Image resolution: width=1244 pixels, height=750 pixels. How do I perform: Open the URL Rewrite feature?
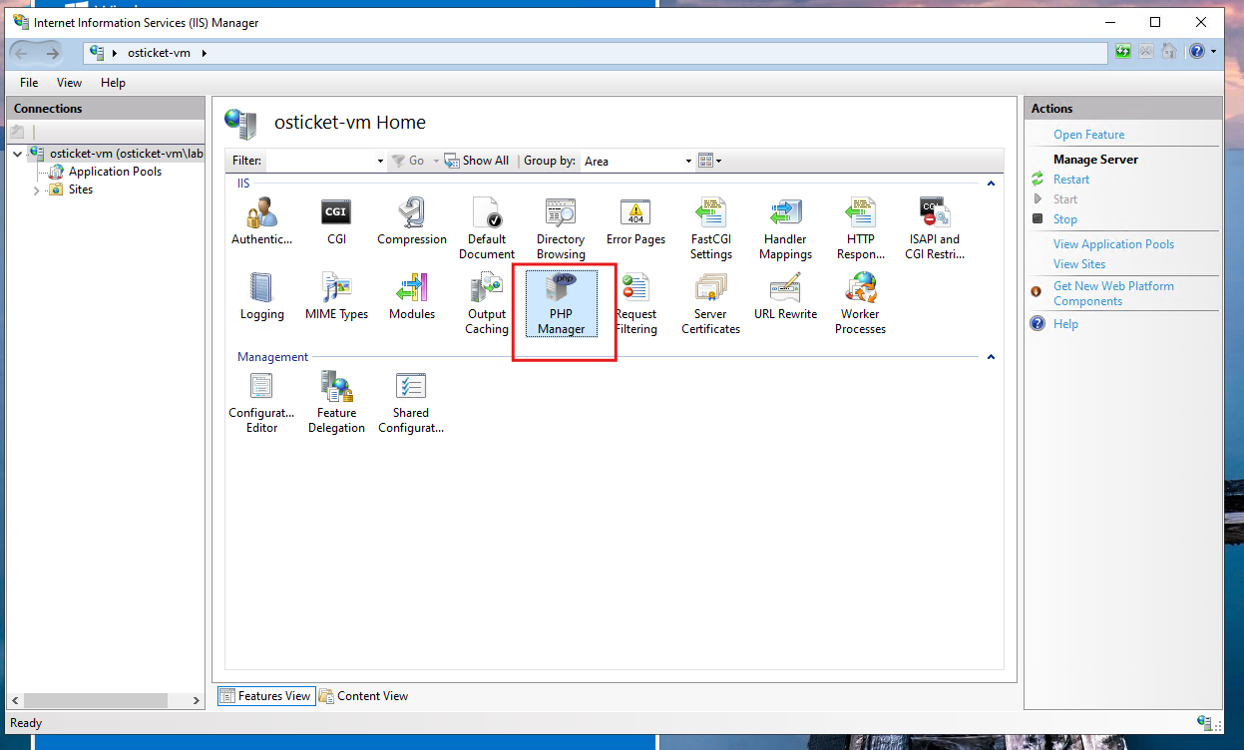(785, 296)
